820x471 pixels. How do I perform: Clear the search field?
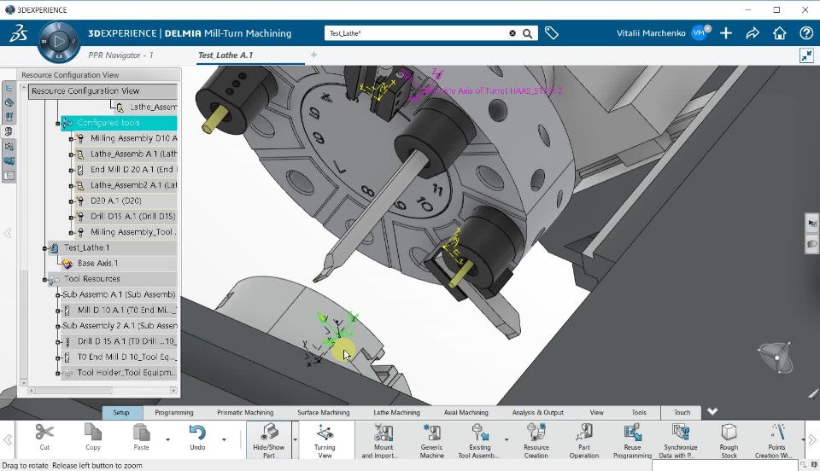point(512,33)
